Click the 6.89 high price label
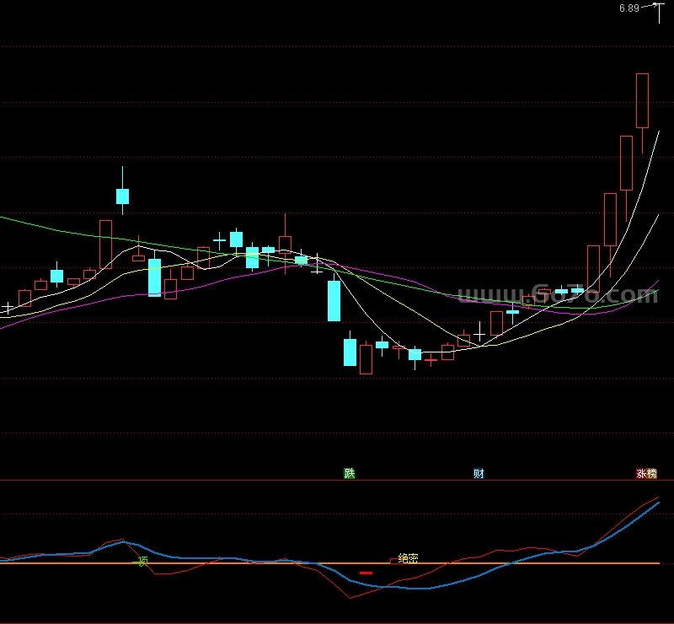Viewport: 674px width, 624px height. 629,8
